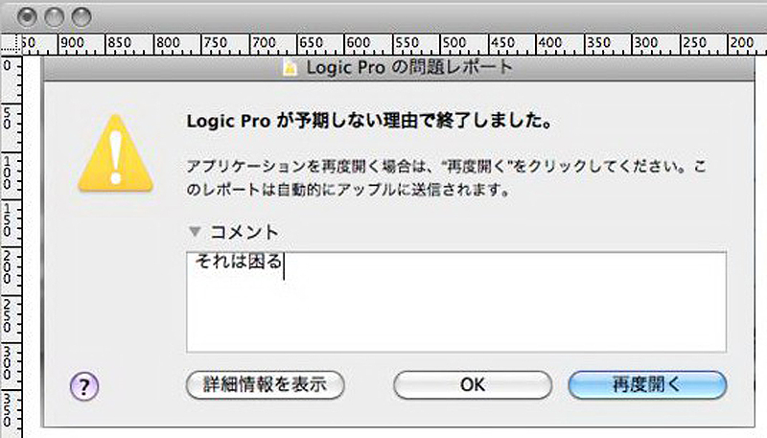Click the 100 mark on the vertical ruler
Screen dimensions: 767x438
click(8, 173)
